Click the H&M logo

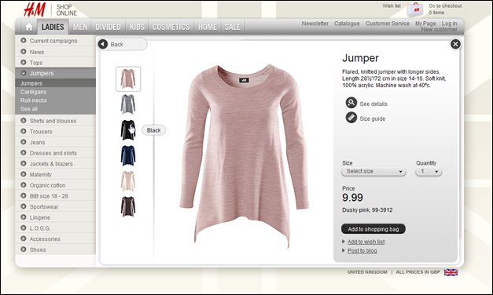35,9
